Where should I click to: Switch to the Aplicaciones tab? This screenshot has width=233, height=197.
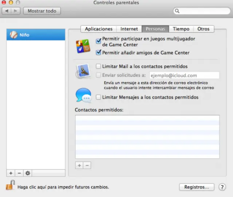(99, 29)
